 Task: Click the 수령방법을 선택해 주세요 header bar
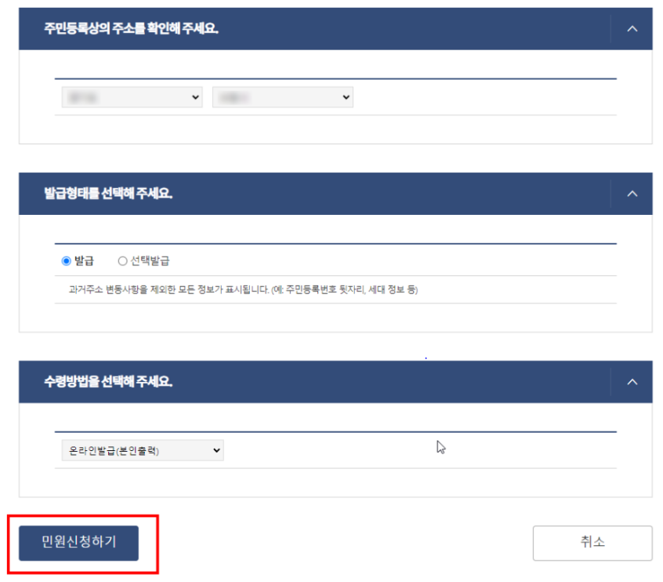[335, 382]
